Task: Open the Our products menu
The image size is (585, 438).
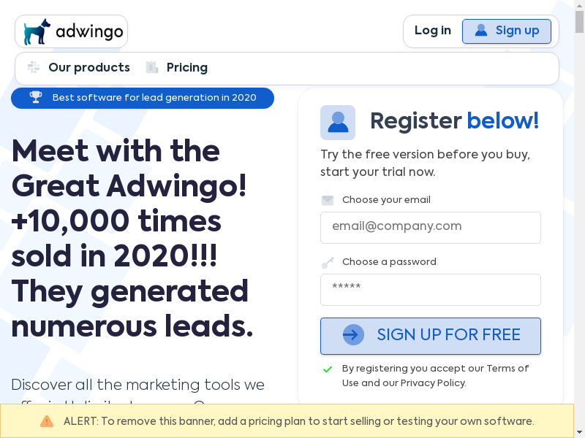Action: [x=88, y=68]
